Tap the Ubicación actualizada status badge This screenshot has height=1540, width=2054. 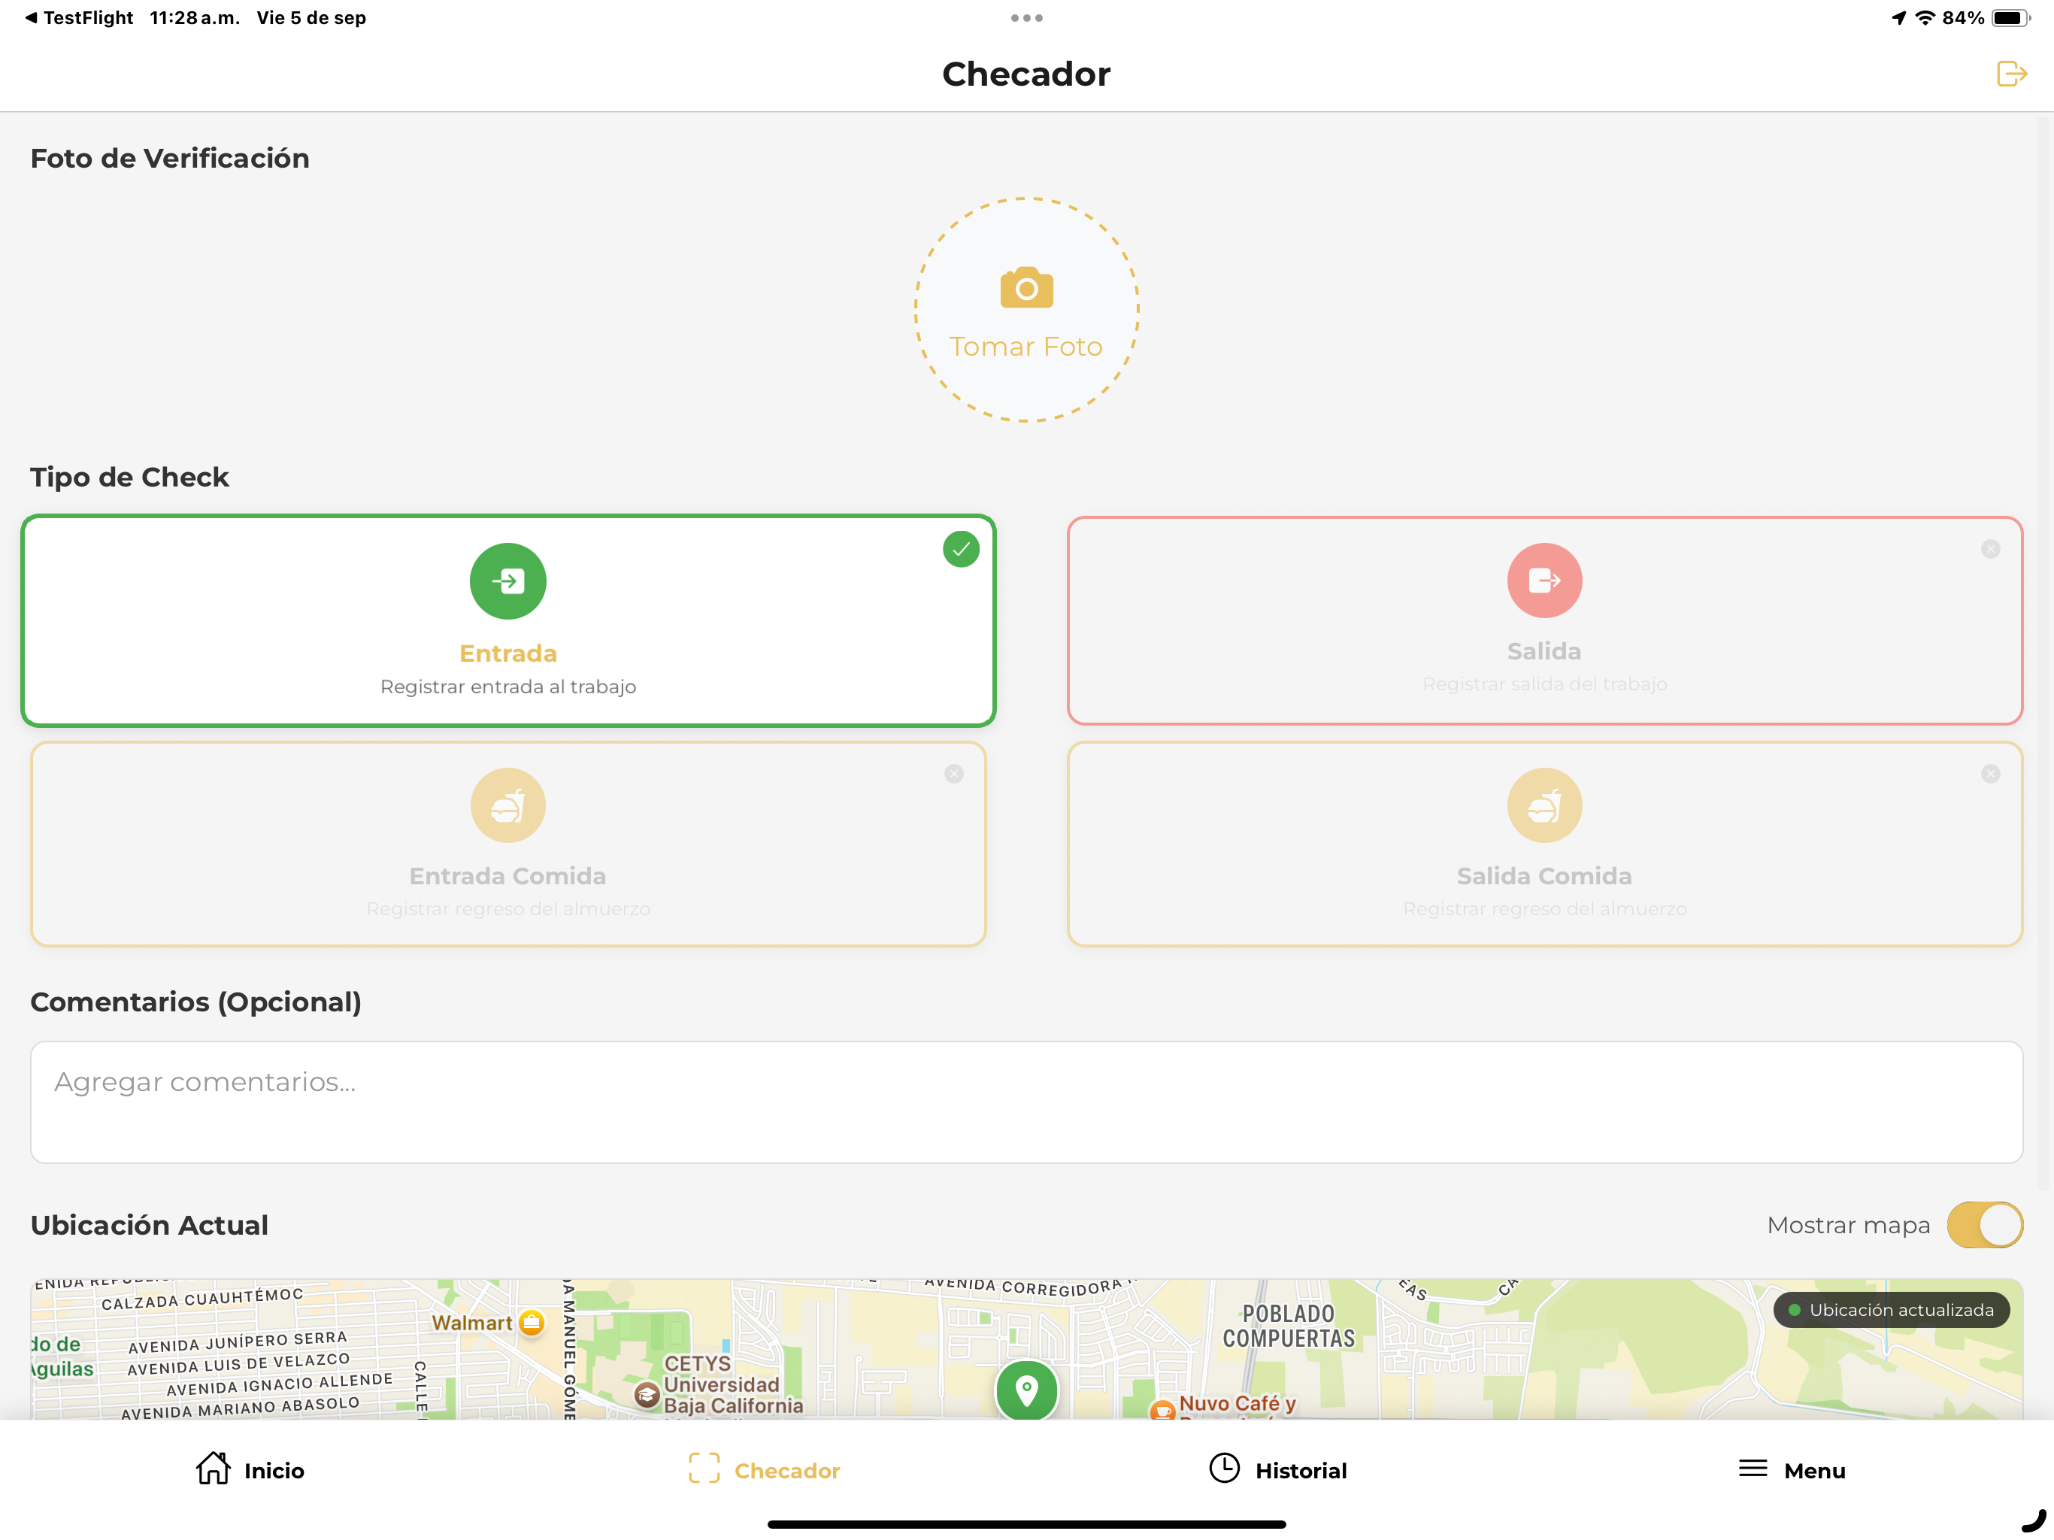(x=1891, y=1310)
